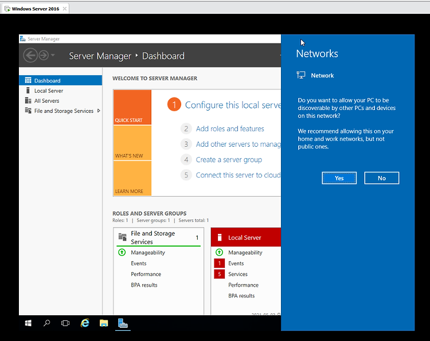Viewport: 430px width, 341px height.
Task: Click the Server Manager taskbar icon
Action: [123, 323]
